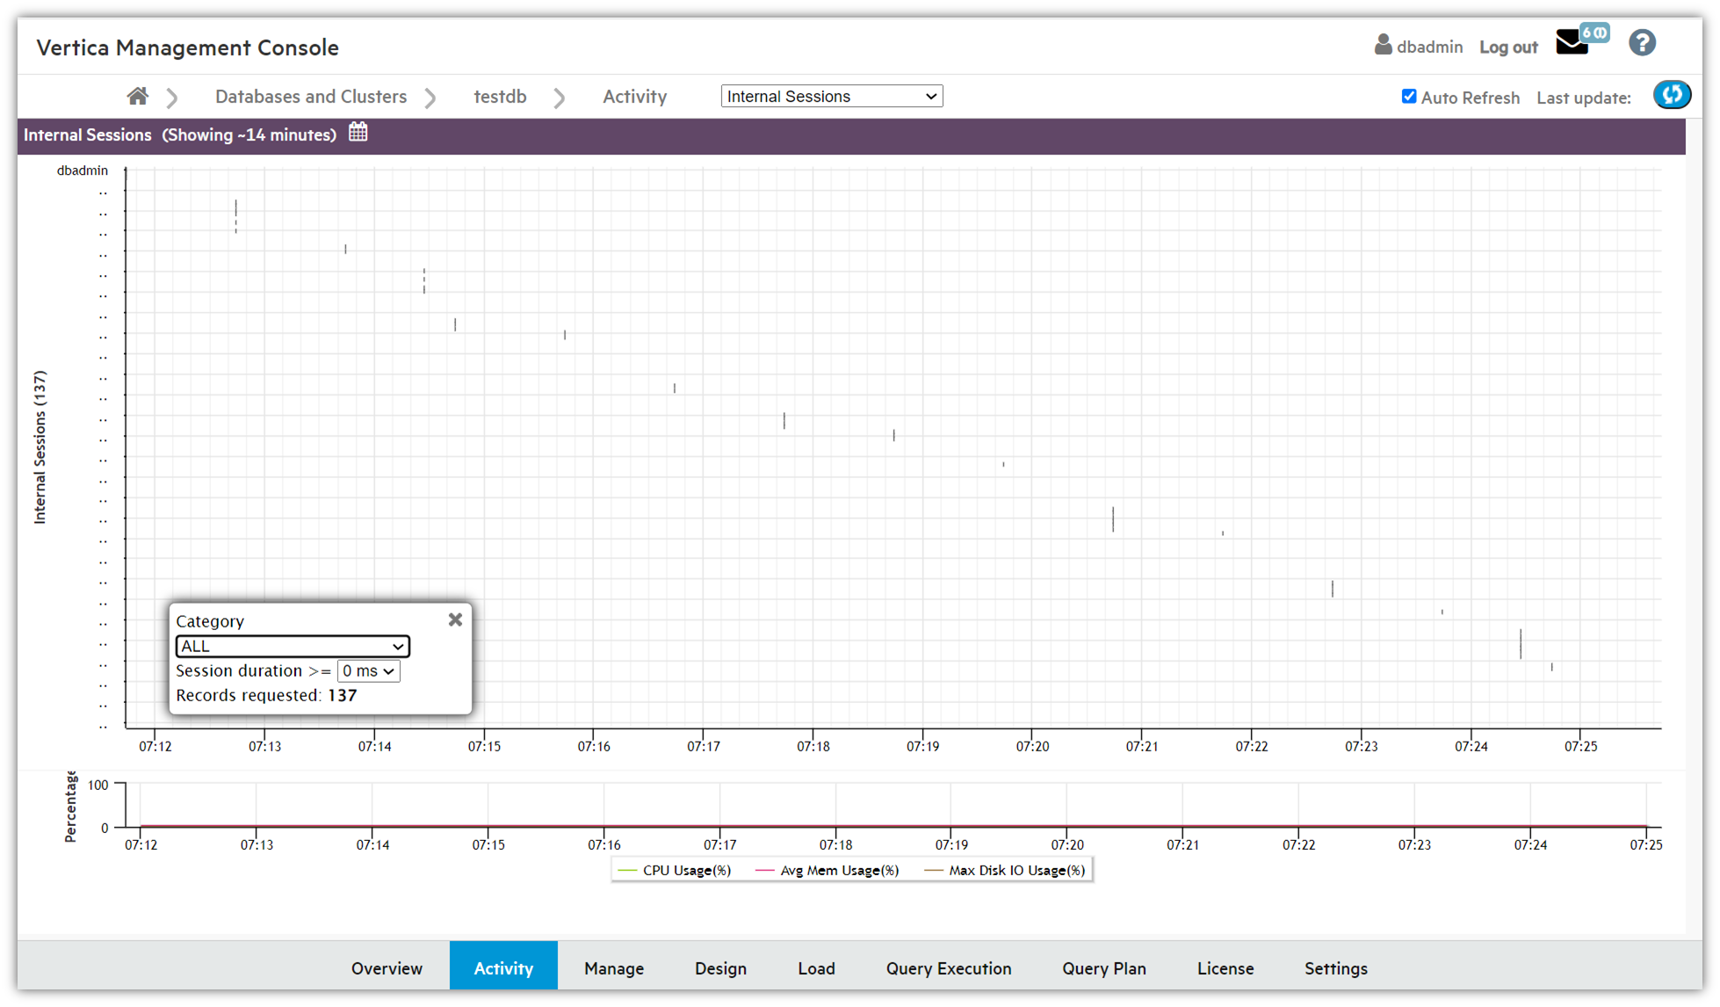Open Session duration 0 ms dropdown
Viewport: 1720px width, 1007px height.
click(368, 670)
